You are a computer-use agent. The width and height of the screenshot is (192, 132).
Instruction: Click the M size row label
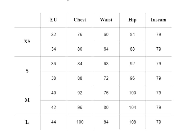click(x=27, y=100)
